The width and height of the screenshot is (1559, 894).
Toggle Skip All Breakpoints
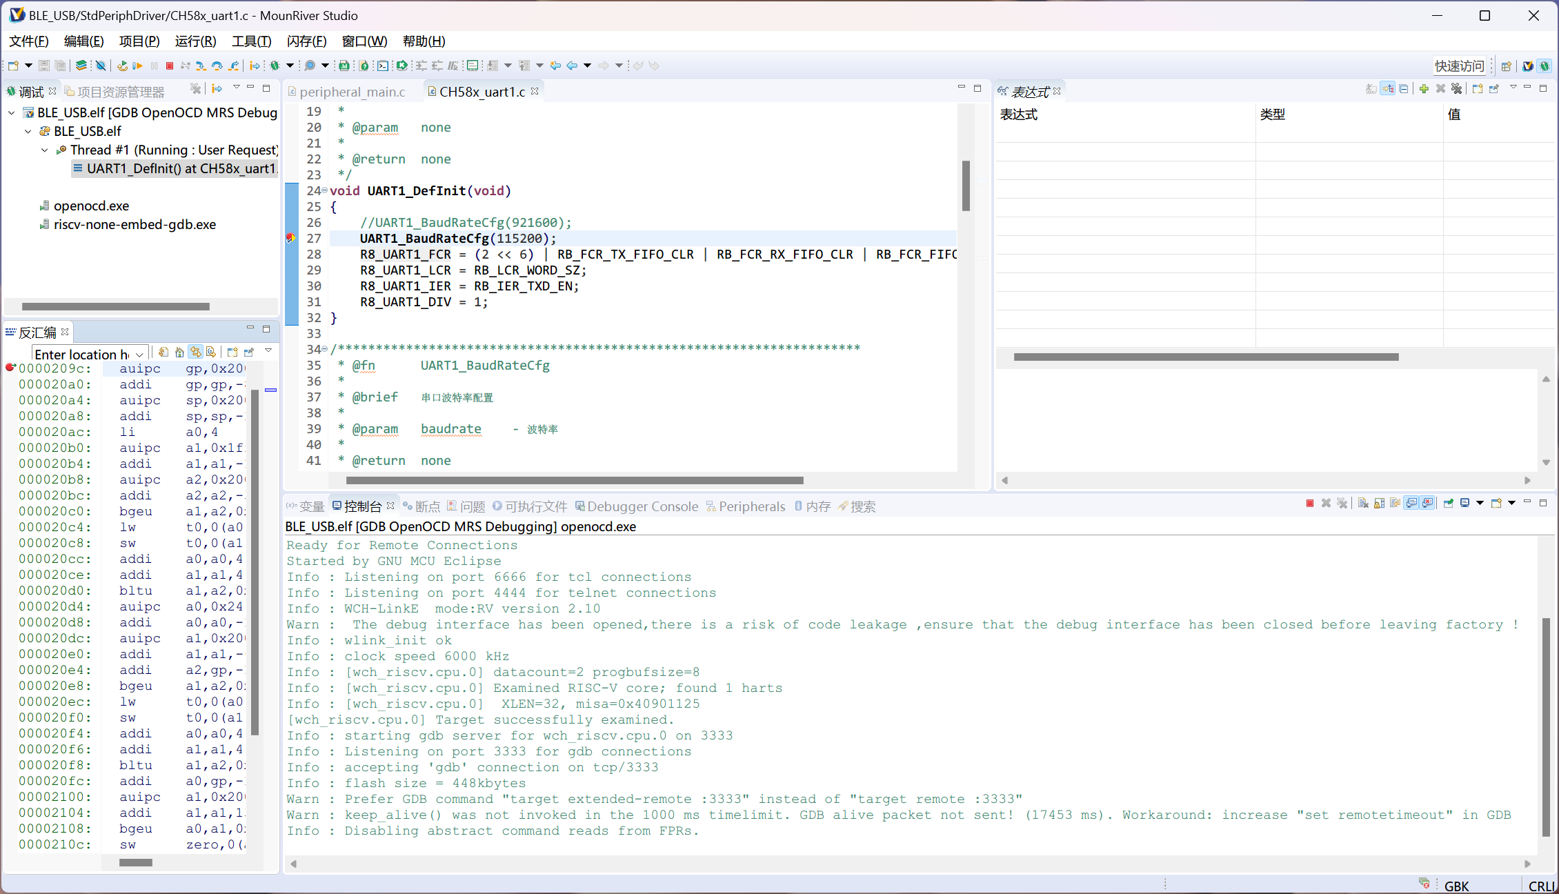pyautogui.click(x=101, y=66)
